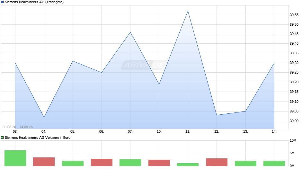Select the x-axis label '06.'
This screenshot has height=169, width=302.
tap(102, 132)
